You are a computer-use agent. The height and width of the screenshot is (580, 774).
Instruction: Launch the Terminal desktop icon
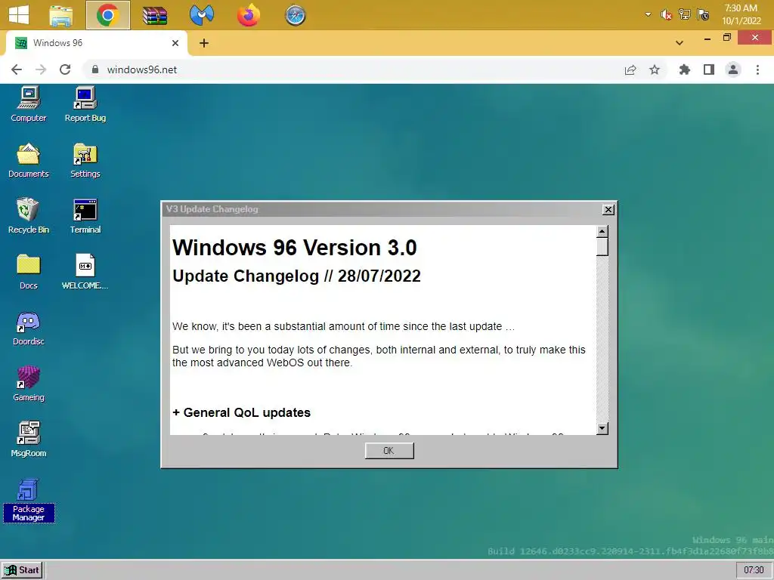coord(85,216)
